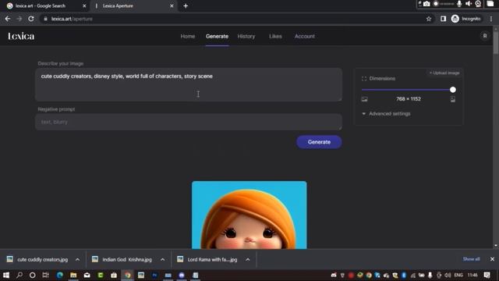
Task: Launch Microsoft Edge from the taskbar
Action: (59, 275)
